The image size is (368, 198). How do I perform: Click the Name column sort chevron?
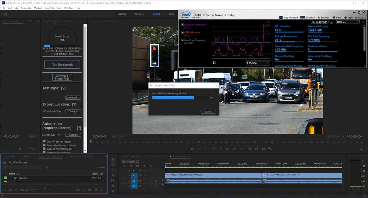18,174
